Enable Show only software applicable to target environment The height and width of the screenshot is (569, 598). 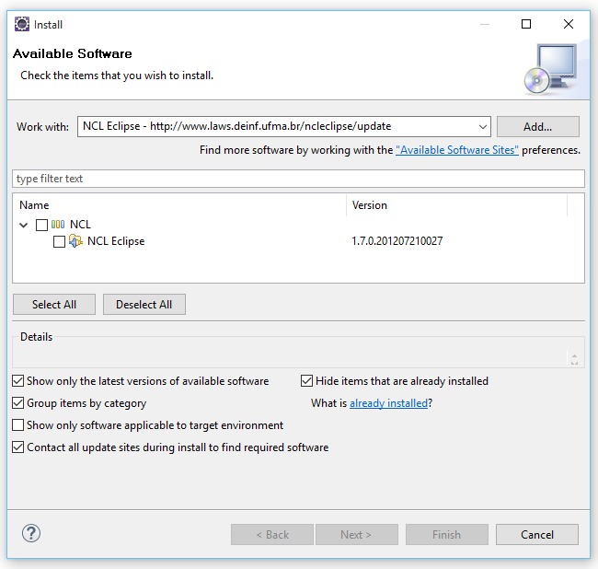pyautogui.click(x=17, y=425)
